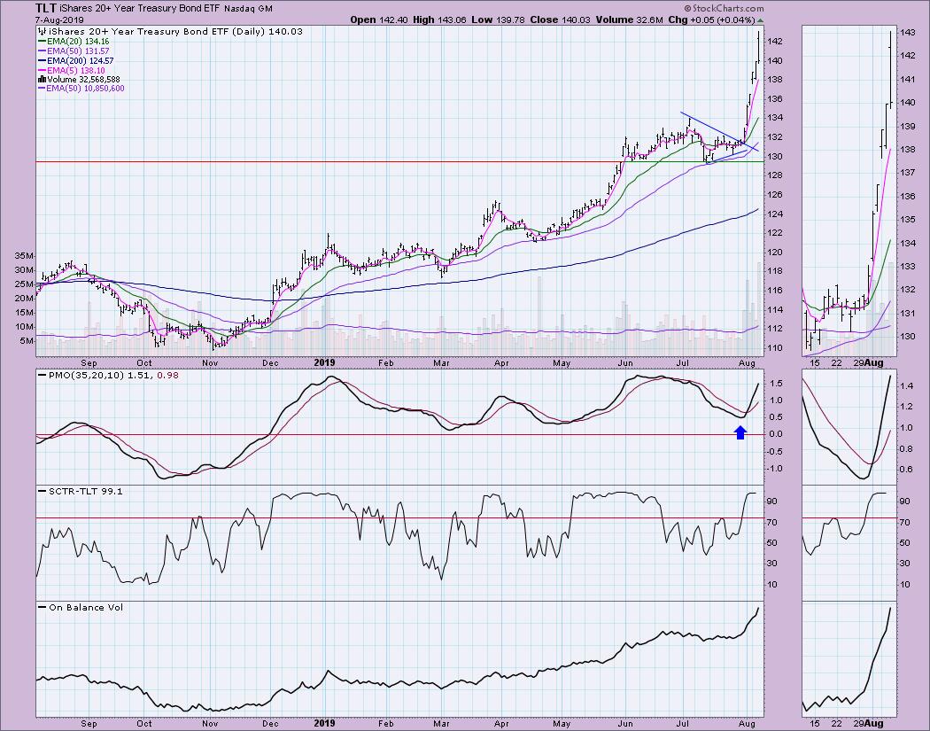Screen dimensions: 930x731
Task: Click the Close 140.03 value
Action: point(560,19)
